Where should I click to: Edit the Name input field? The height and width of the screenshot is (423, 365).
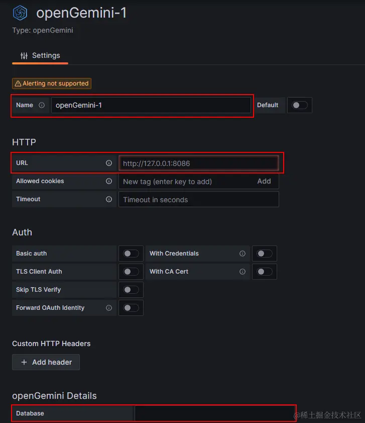[151, 105]
